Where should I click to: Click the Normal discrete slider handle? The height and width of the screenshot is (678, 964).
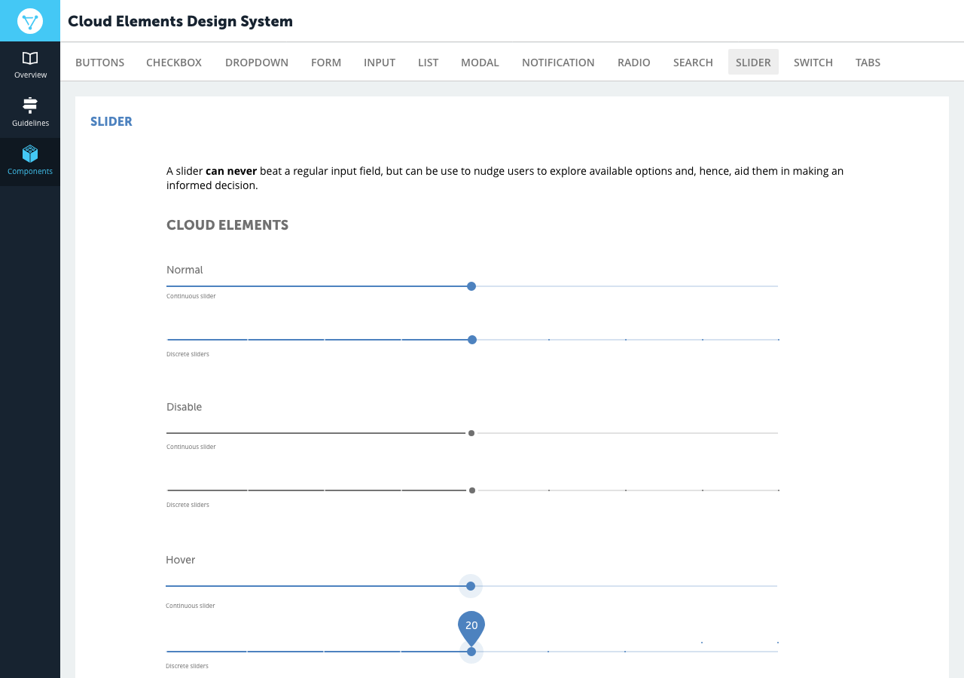tap(472, 340)
